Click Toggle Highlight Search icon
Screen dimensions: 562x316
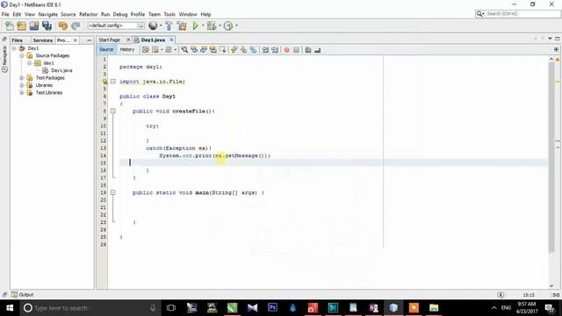tap(213, 50)
